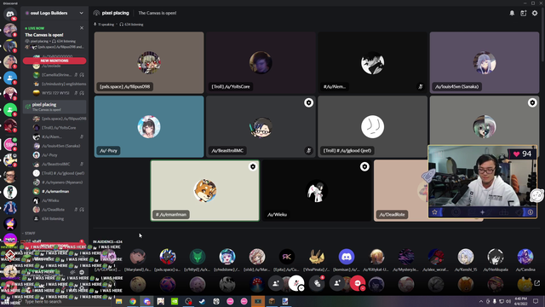
Task: Click the sparkle icon on webcam overlay bar
Action: pyautogui.click(x=482, y=212)
